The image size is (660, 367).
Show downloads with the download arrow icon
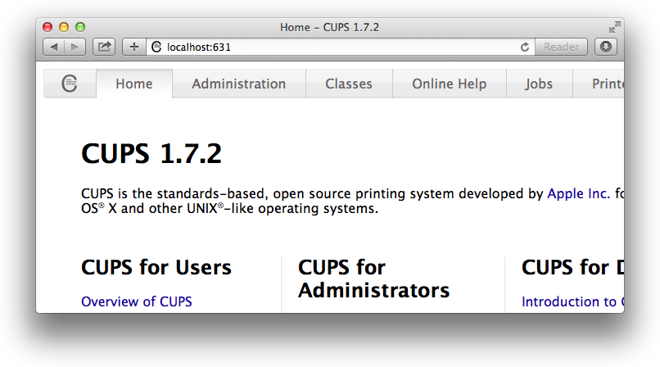tap(605, 47)
